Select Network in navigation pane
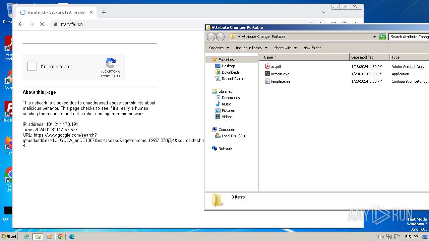Image resolution: width=429 pixels, height=241 pixels. pyautogui.click(x=225, y=149)
